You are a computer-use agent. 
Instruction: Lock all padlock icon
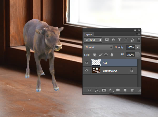tap(112, 55)
